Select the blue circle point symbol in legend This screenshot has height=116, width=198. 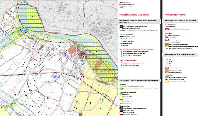click(121, 39)
